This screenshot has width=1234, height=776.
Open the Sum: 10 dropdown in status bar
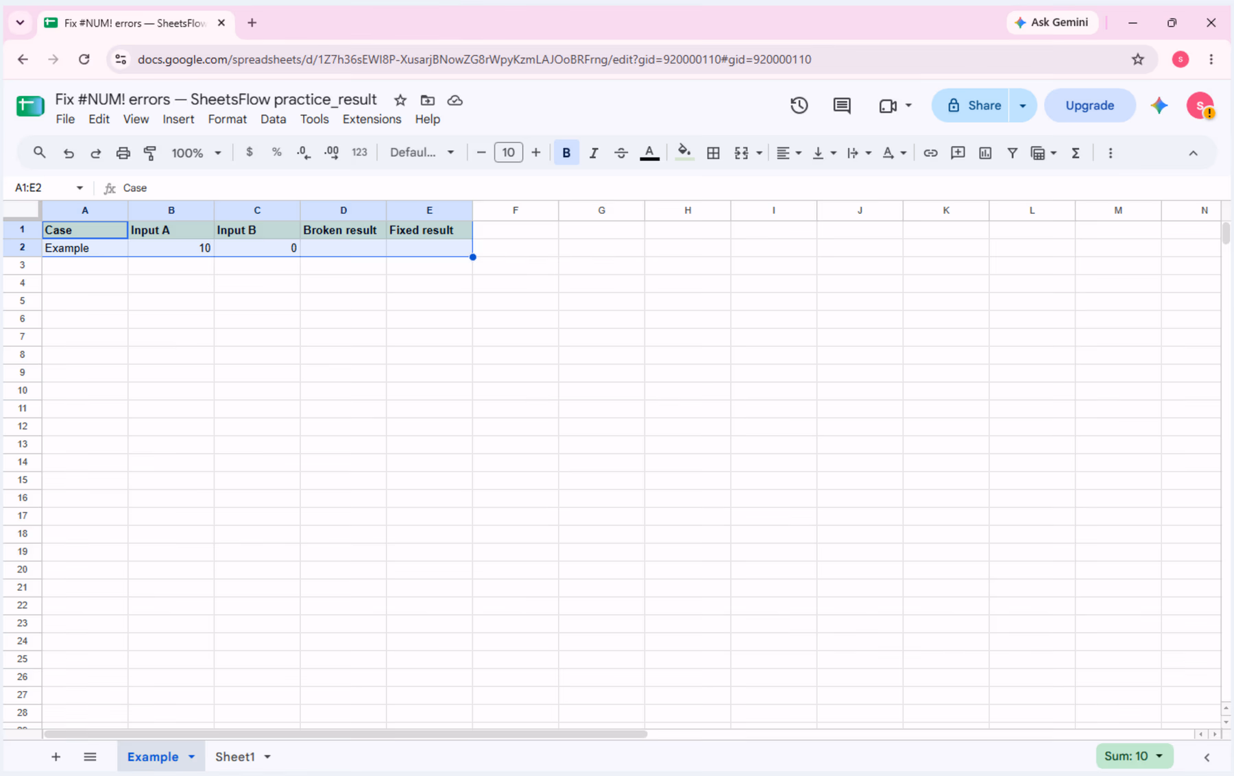(x=1134, y=755)
